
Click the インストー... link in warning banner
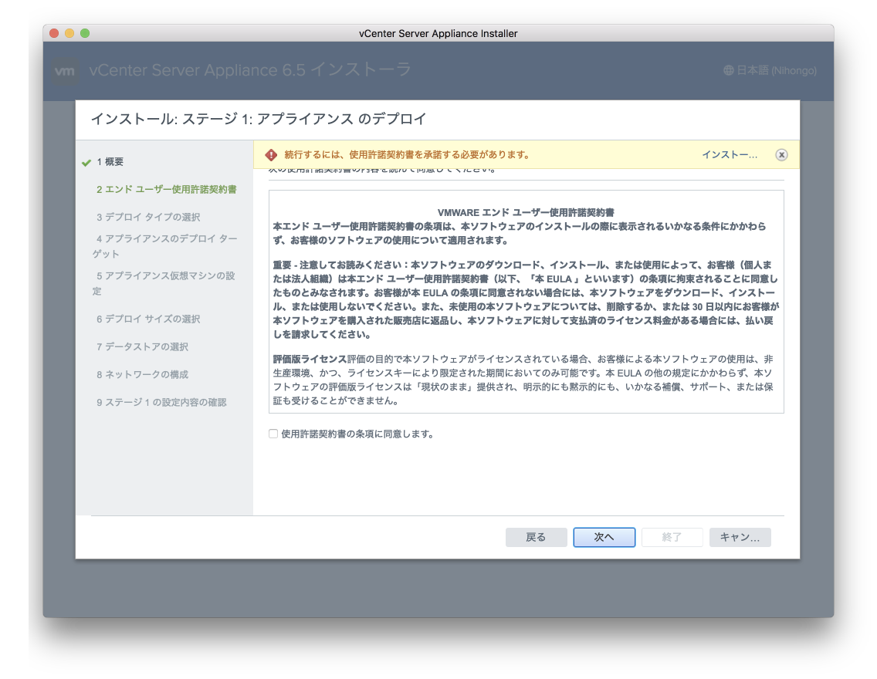tap(729, 155)
